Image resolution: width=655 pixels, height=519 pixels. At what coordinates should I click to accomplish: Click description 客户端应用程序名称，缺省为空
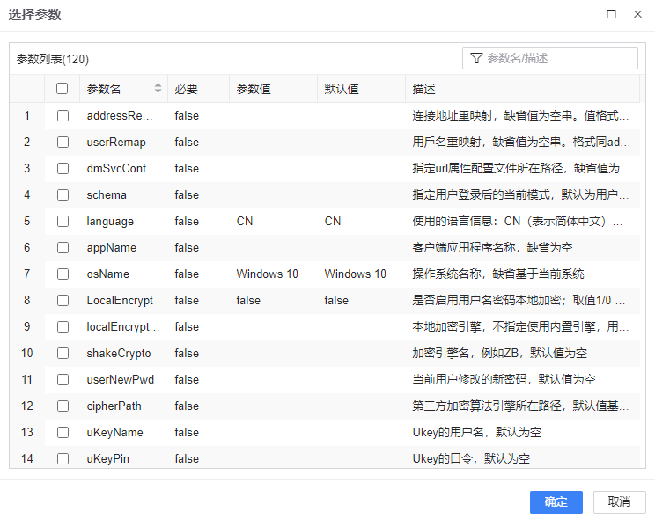[492, 247]
